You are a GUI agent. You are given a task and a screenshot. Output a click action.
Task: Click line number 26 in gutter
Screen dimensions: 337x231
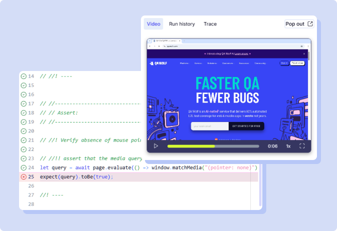coord(31,186)
